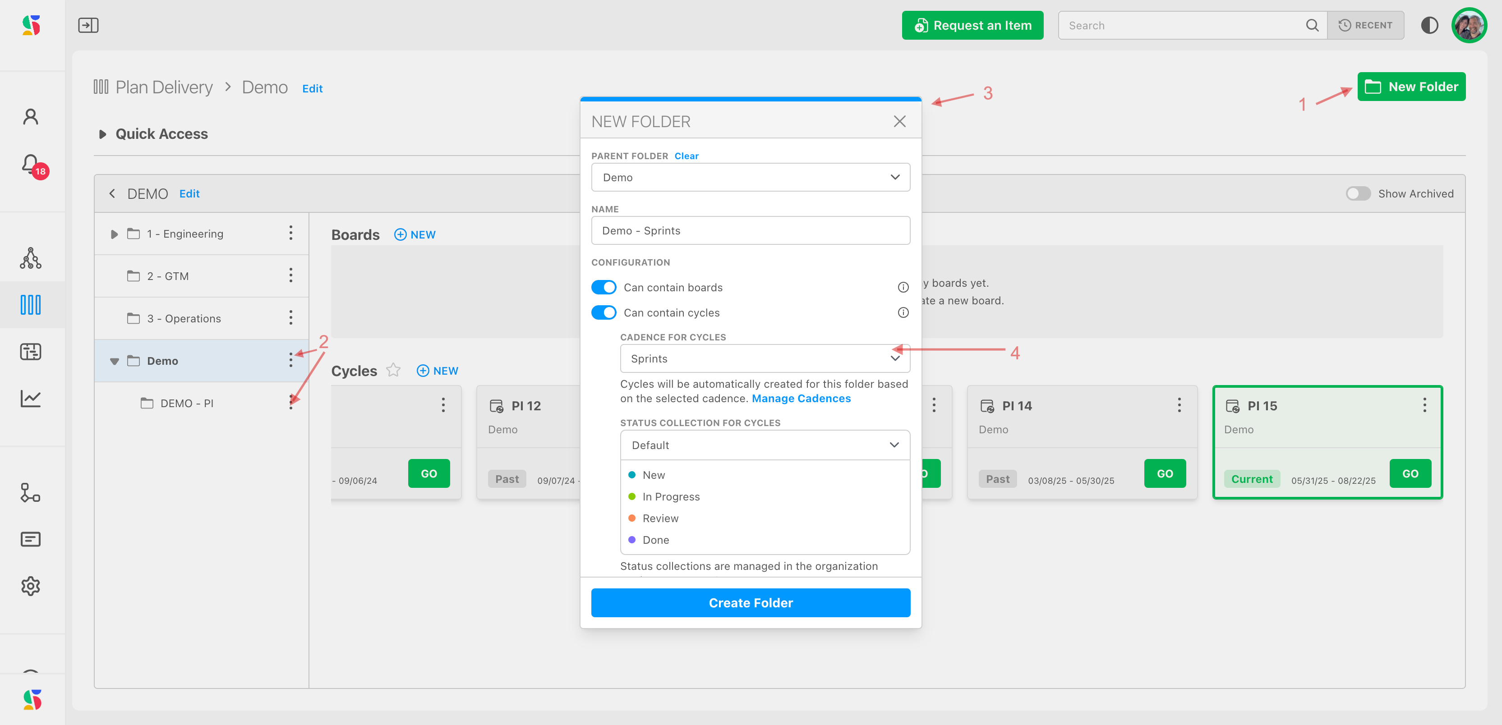Open the settings gear in sidebar
The width and height of the screenshot is (1502, 725).
pyautogui.click(x=30, y=586)
